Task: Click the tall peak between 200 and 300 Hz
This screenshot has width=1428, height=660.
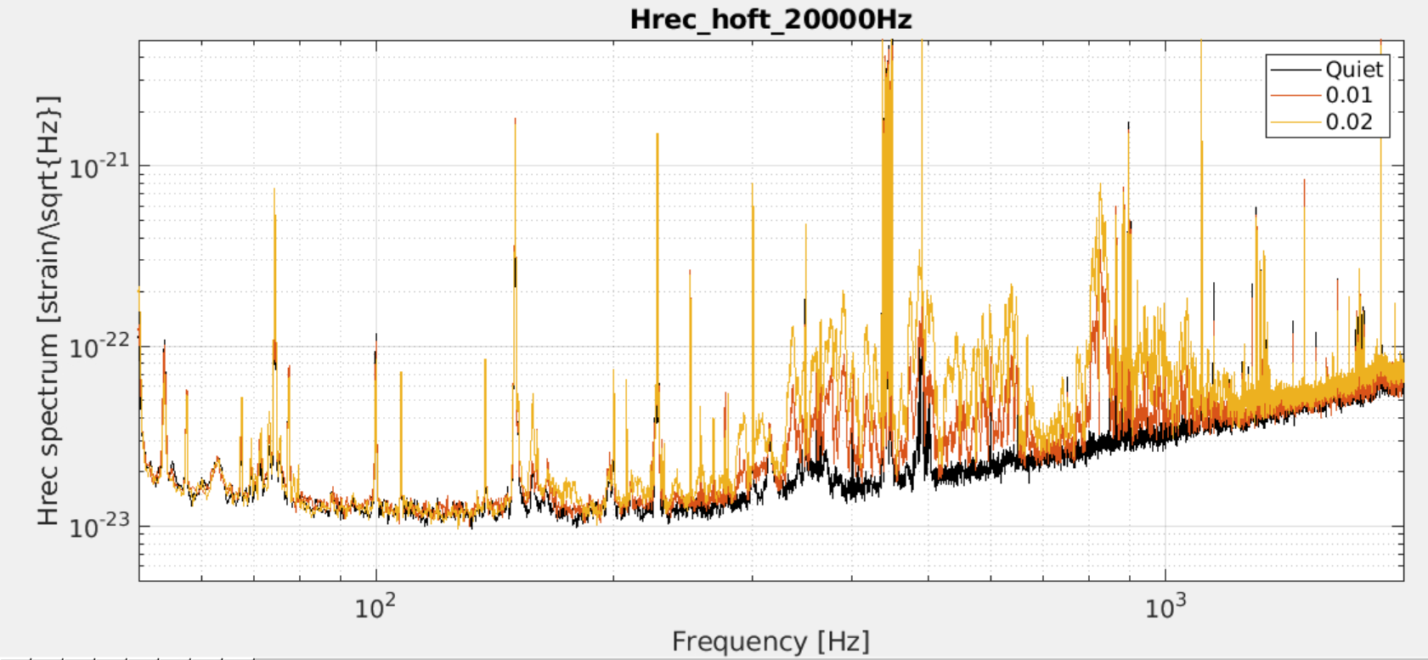Action: coord(657,255)
